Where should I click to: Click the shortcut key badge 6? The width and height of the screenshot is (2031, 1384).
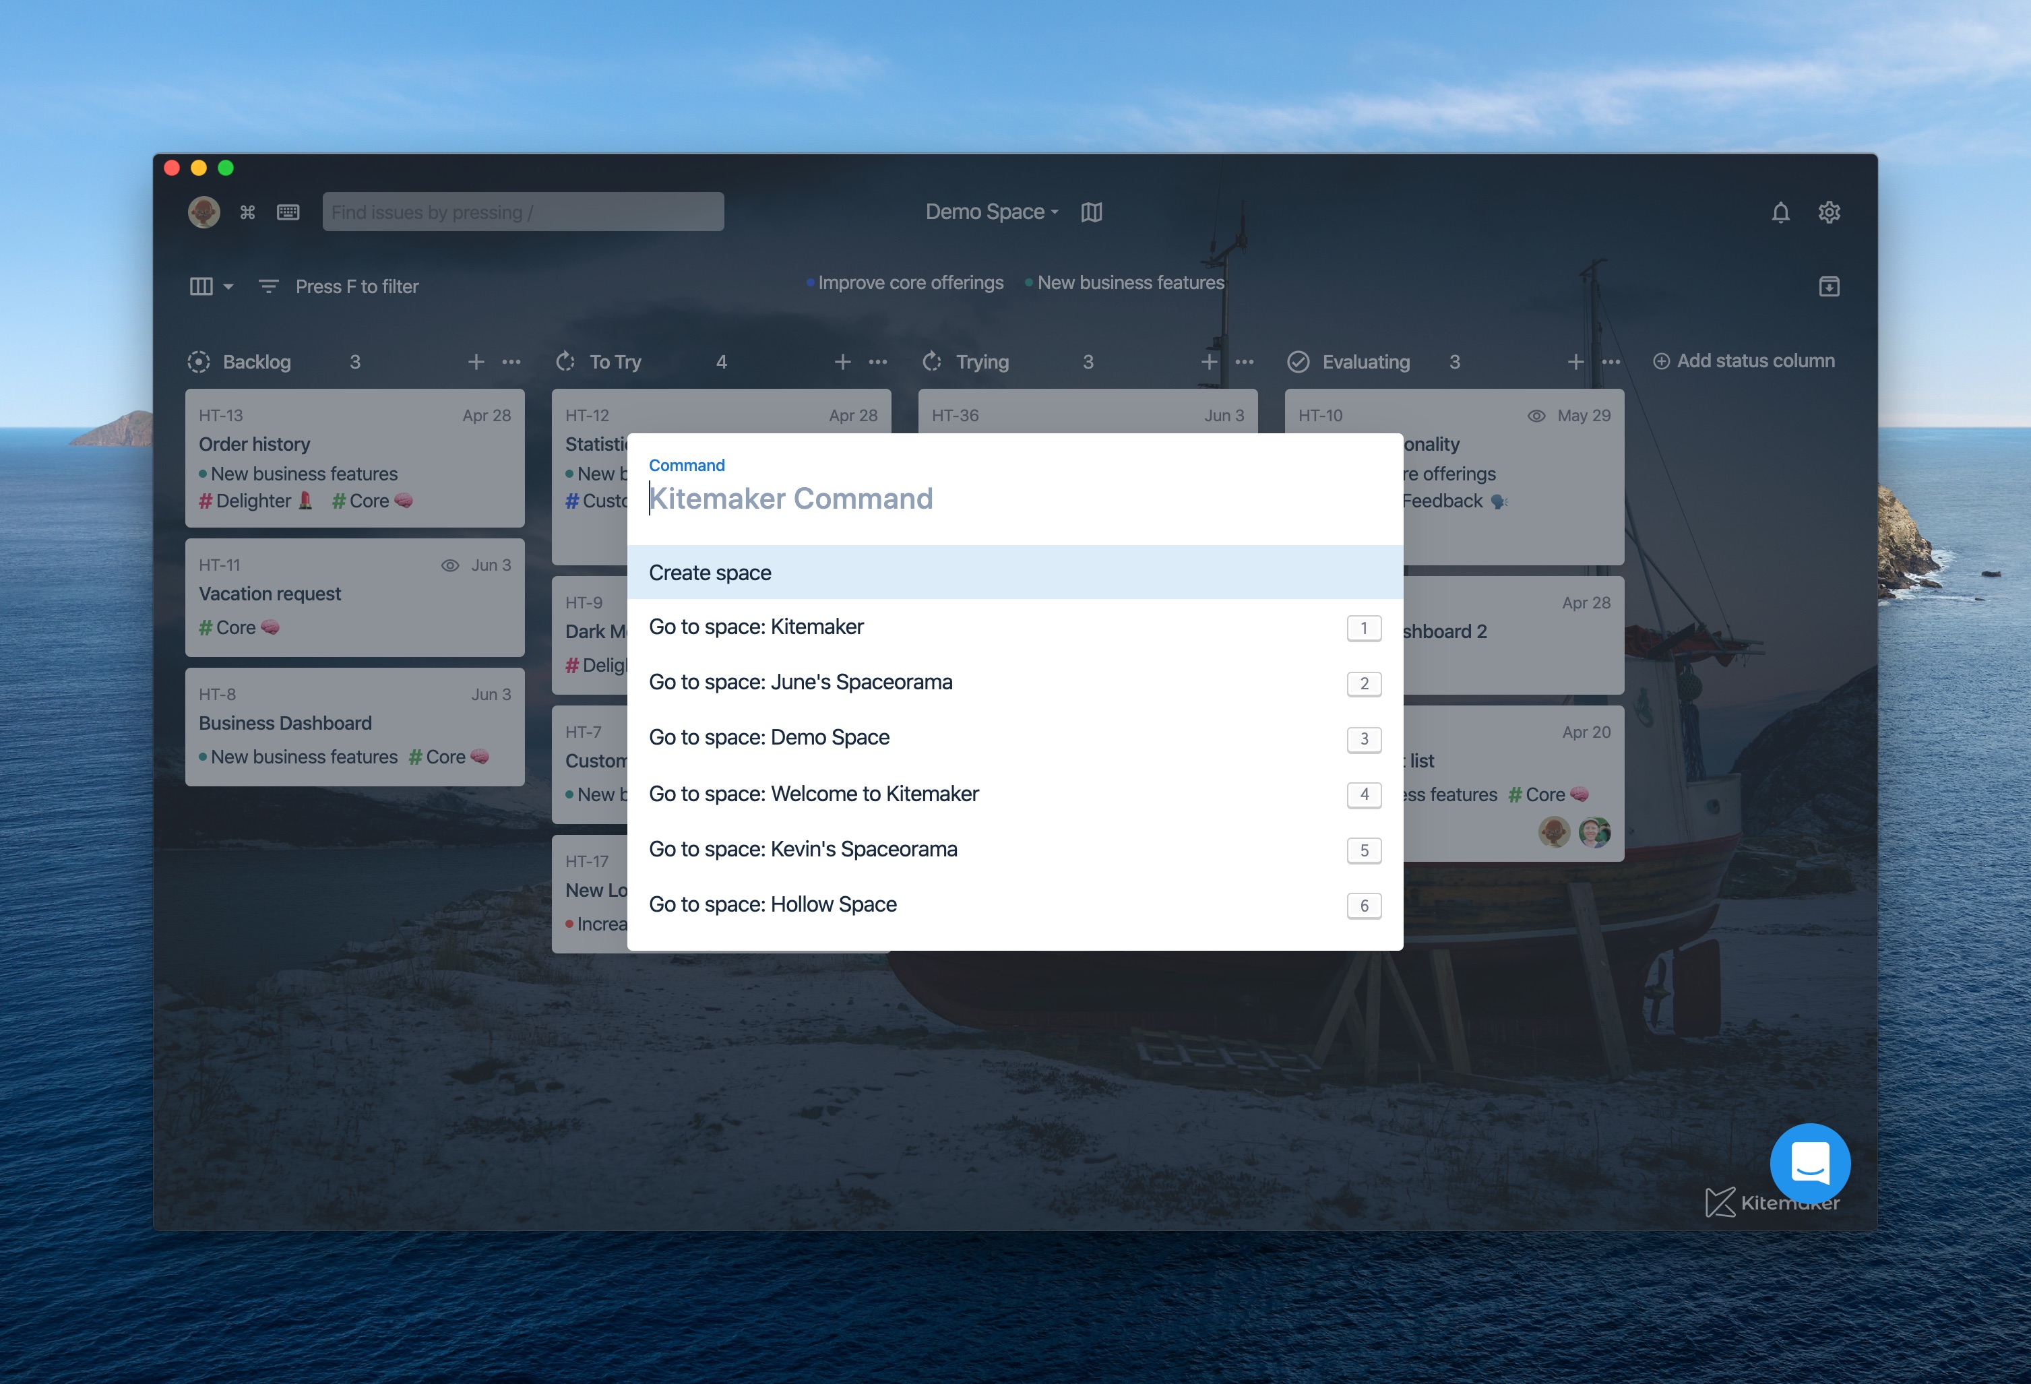click(x=1364, y=906)
